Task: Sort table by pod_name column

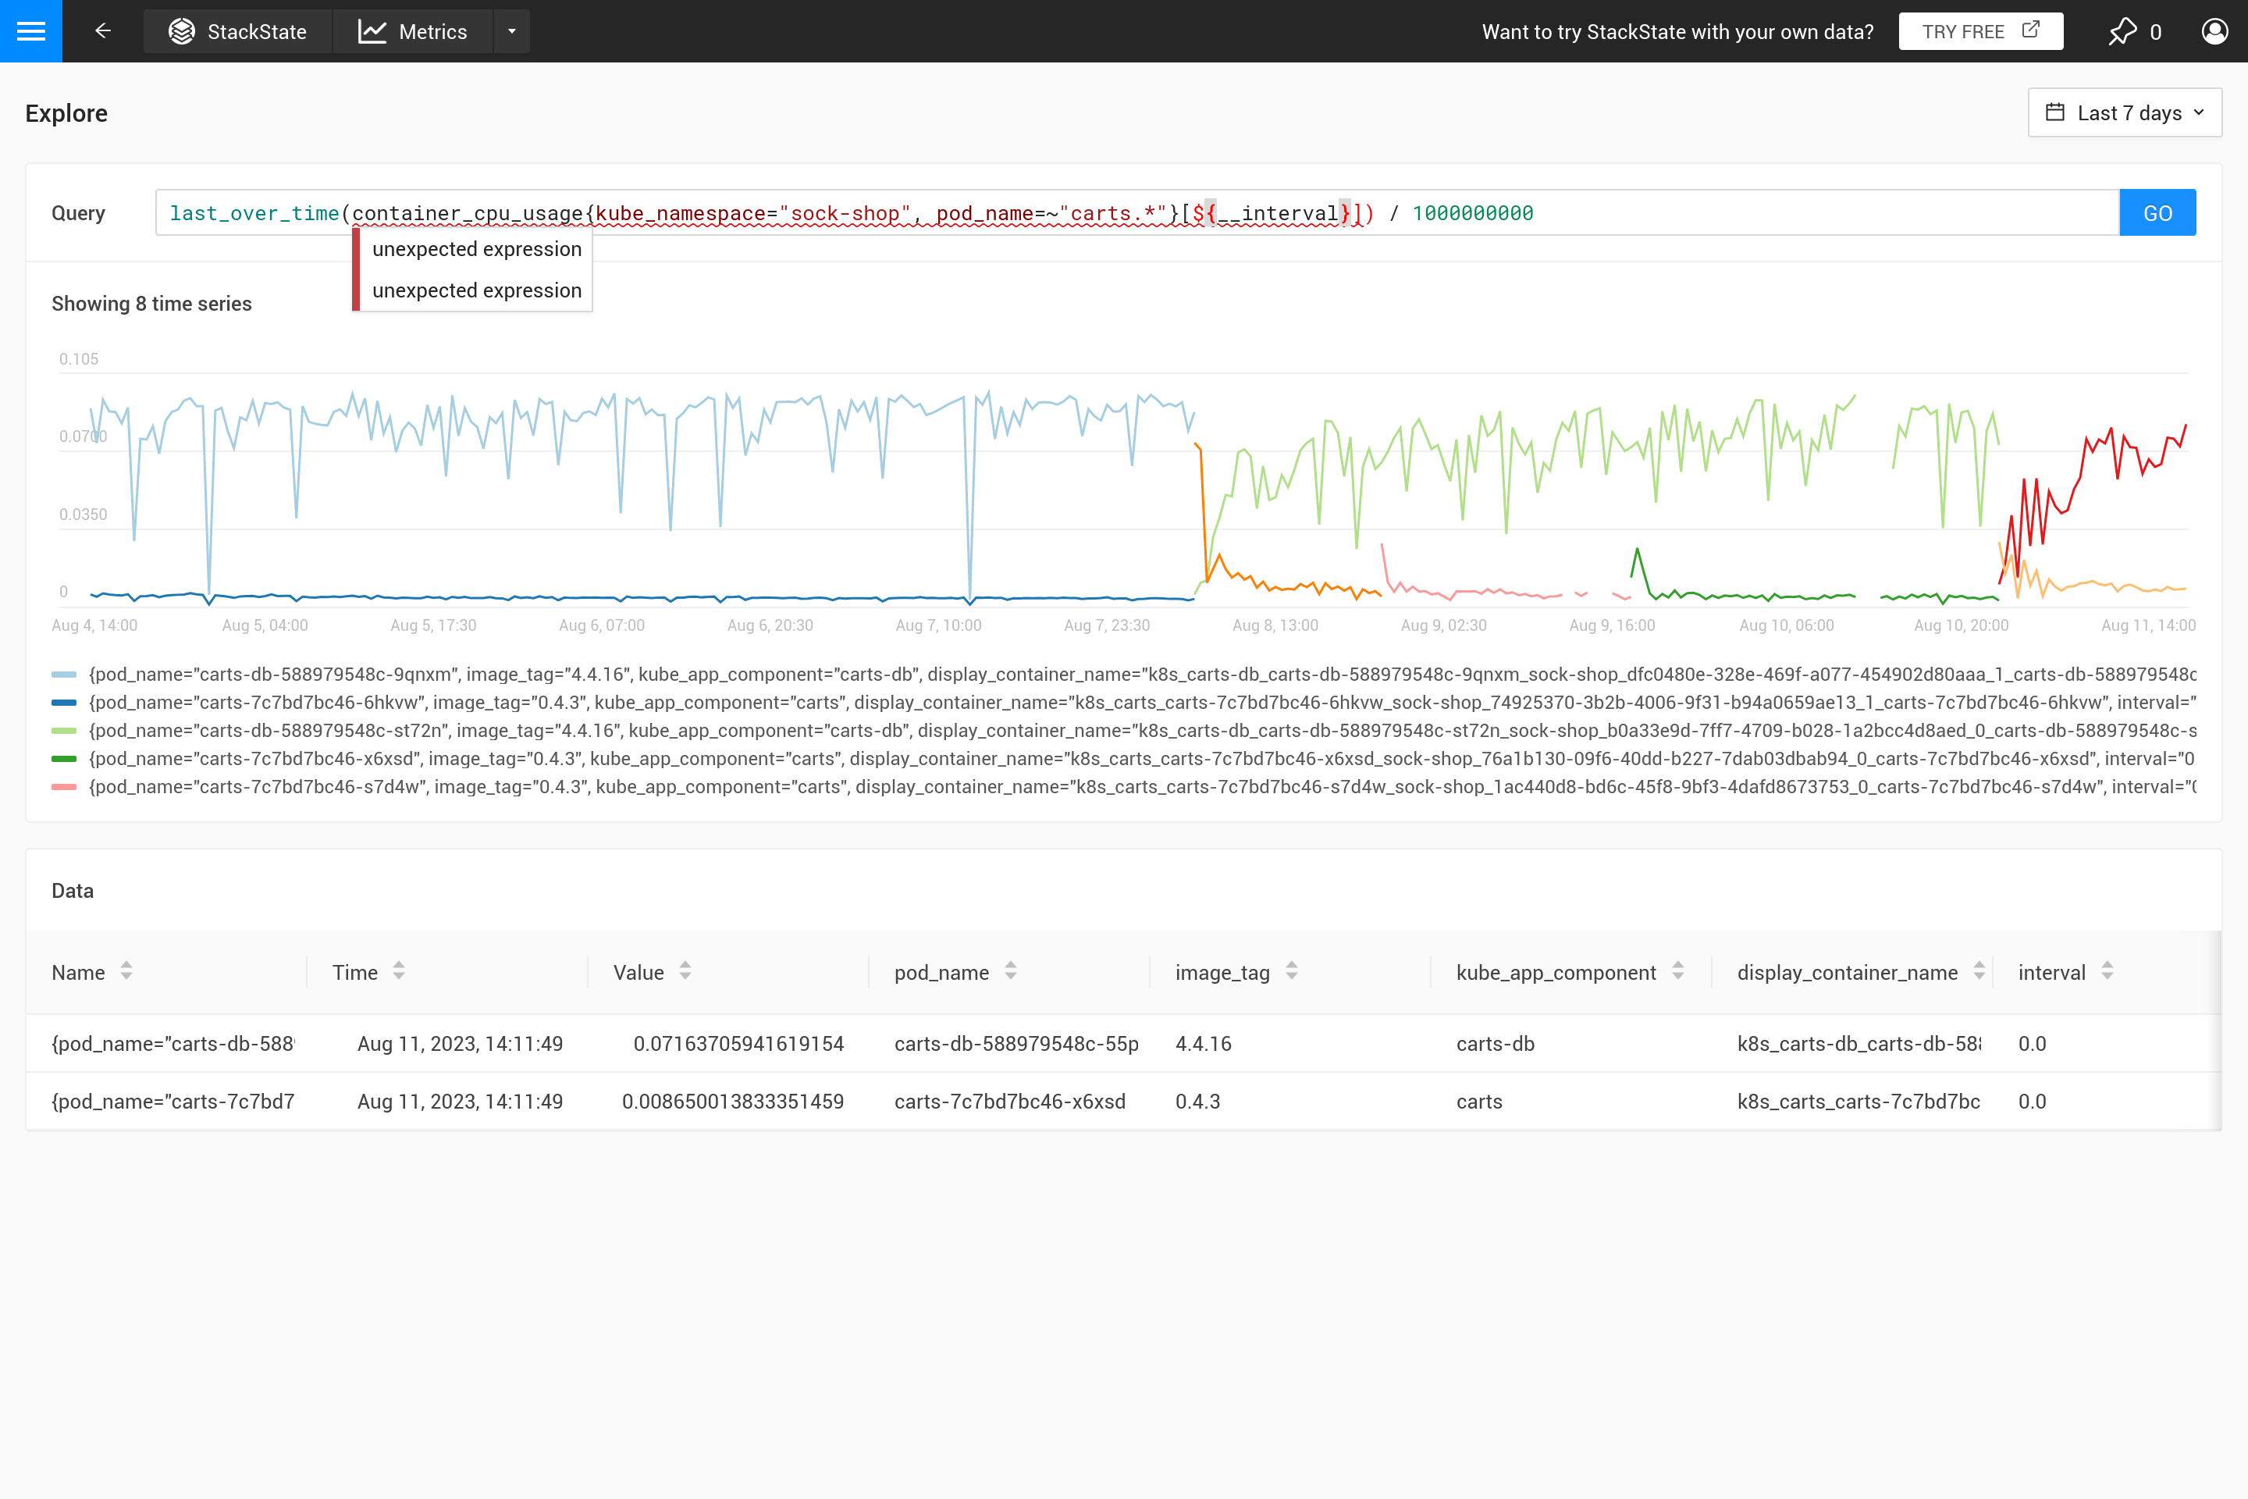Action: click(x=1010, y=971)
